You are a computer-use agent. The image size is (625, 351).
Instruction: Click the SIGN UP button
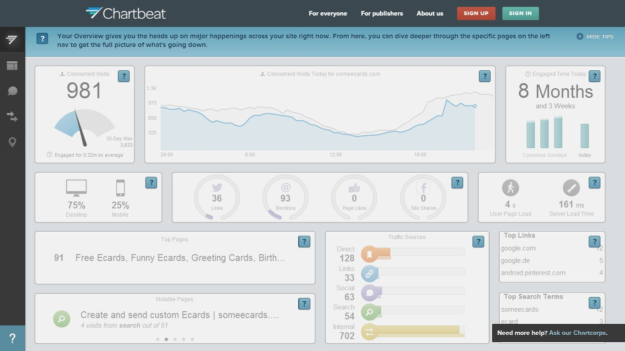pyautogui.click(x=476, y=14)
